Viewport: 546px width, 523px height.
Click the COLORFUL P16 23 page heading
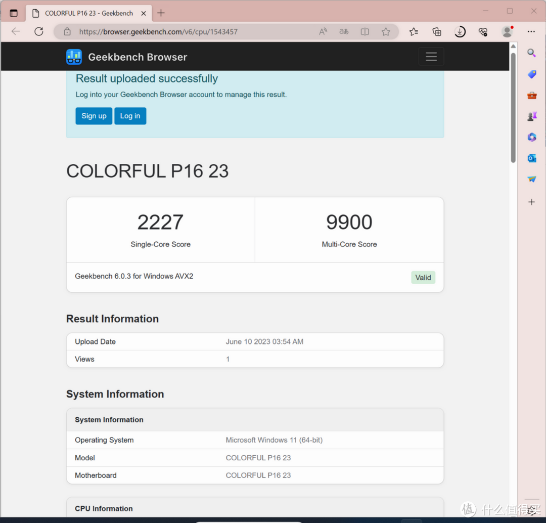pos(147,171)
